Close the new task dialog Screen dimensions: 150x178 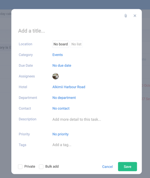click(135, 16)
